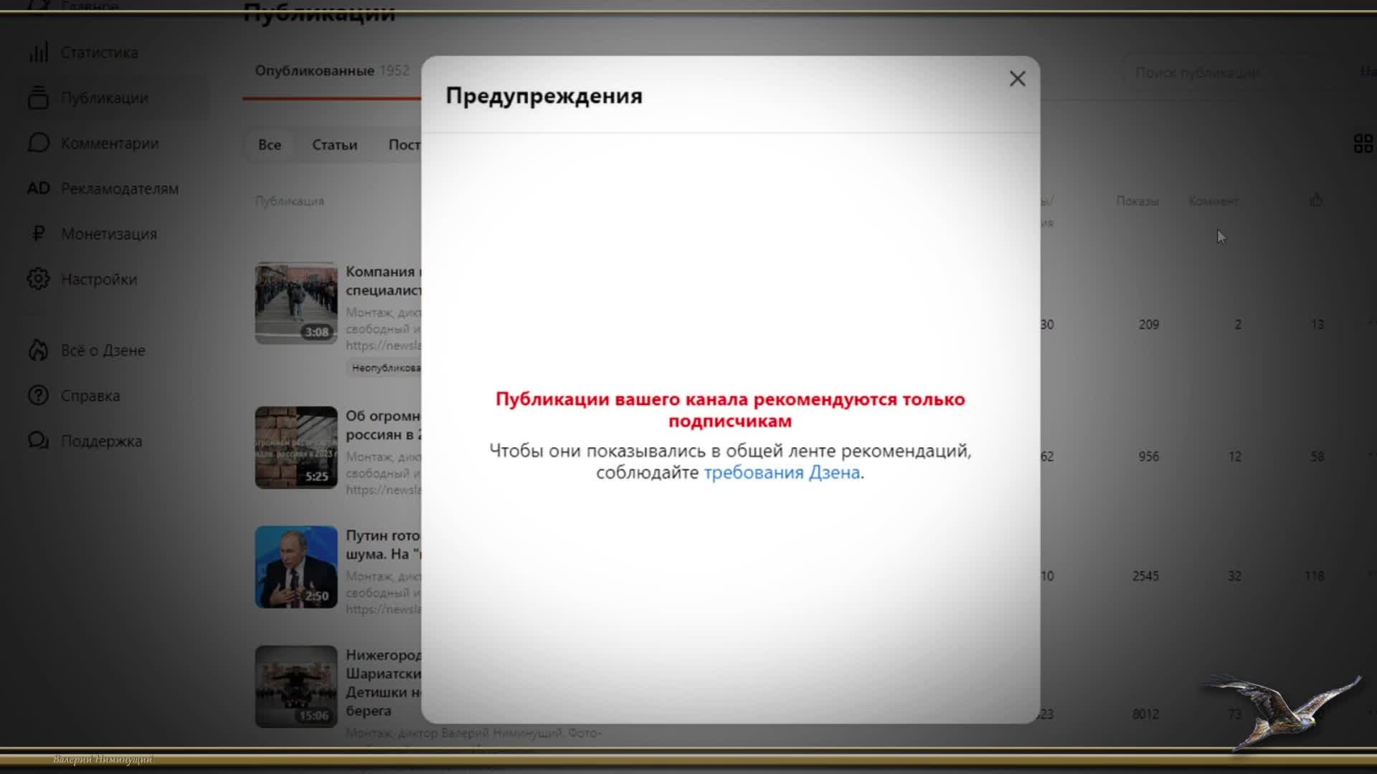This screenshot has width=1377, height=774.
Task: Click the 956 impressions value
Action: (x=1148, y=457)
